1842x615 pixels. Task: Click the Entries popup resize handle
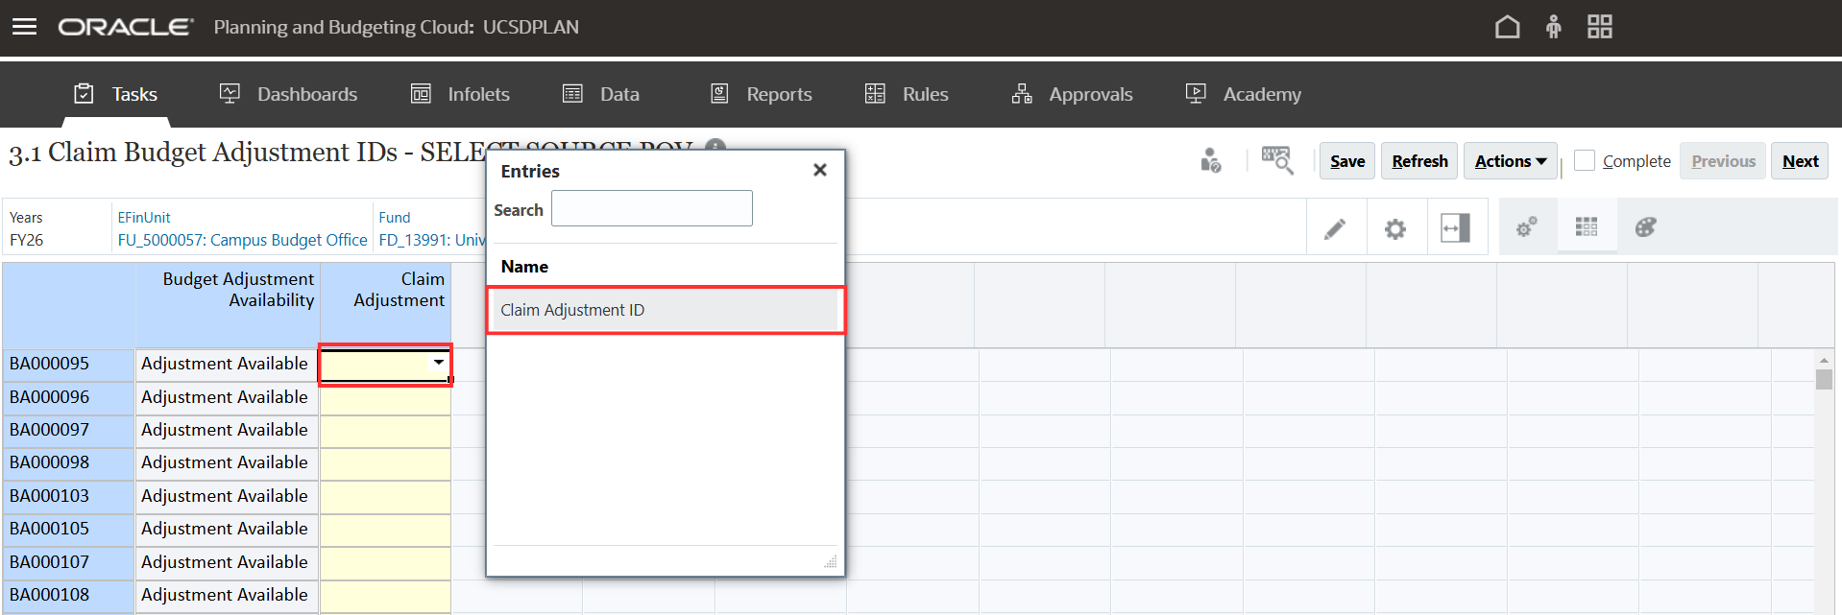[831, 562]
